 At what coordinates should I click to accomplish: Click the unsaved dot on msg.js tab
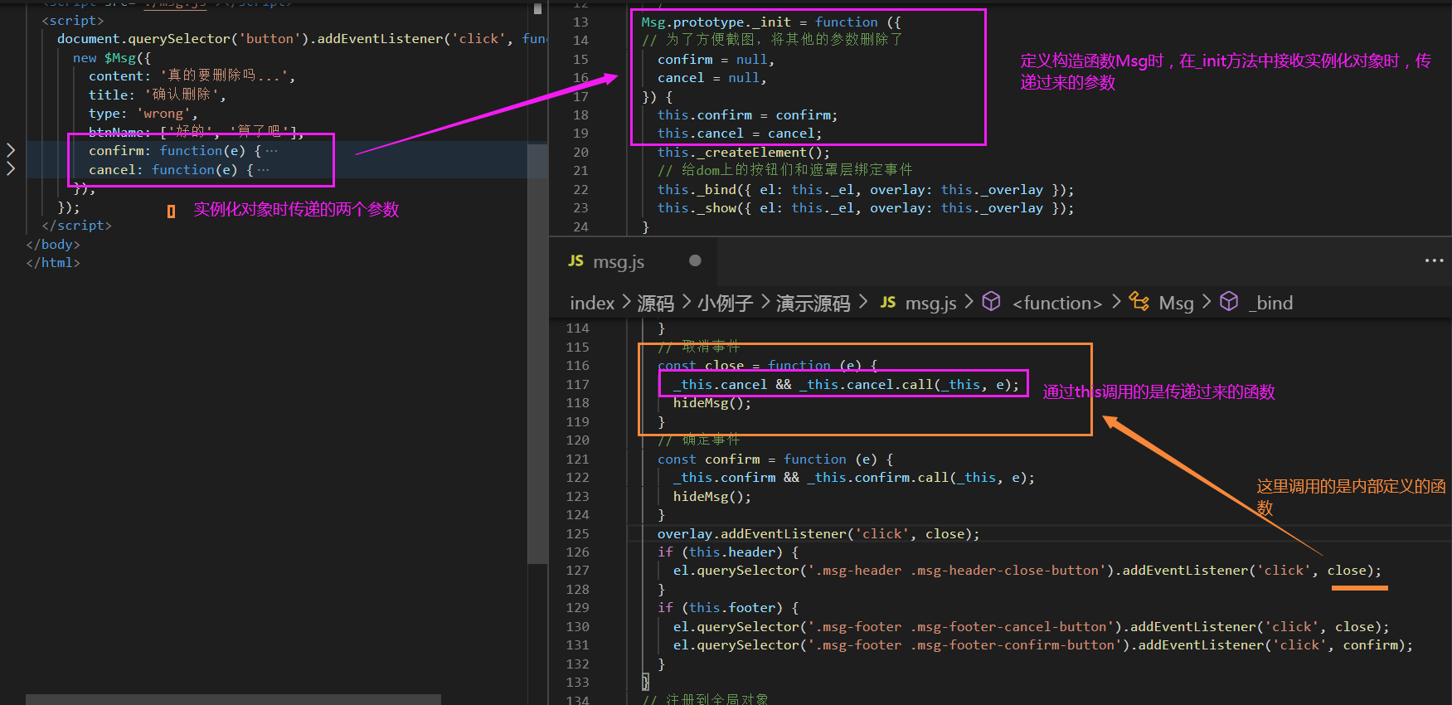tap(695, 260)
